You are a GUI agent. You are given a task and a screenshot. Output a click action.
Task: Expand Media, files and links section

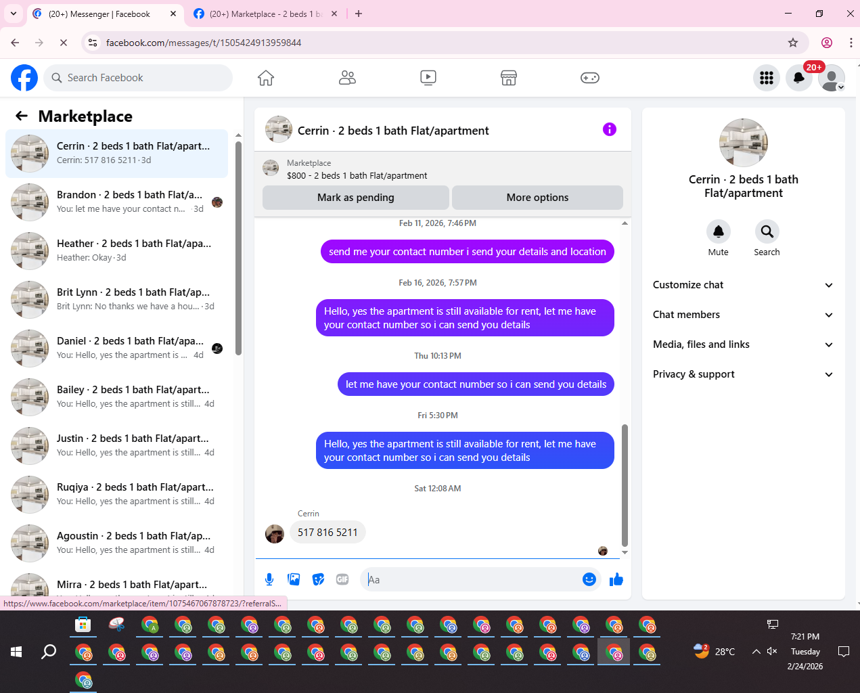click(743, 344)
